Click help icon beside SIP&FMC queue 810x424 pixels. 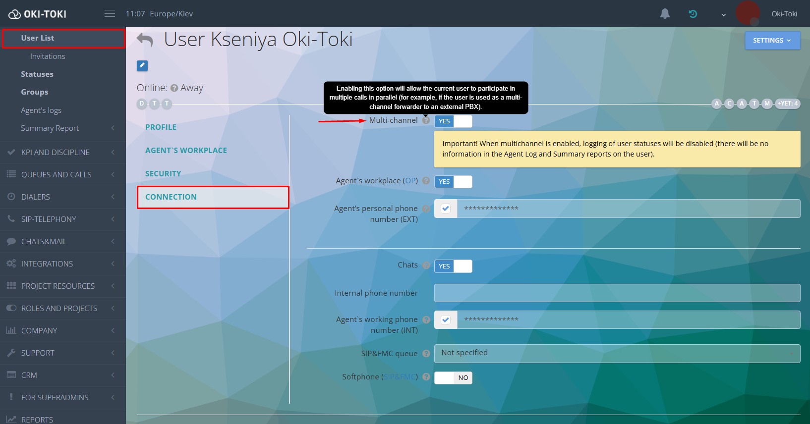(x=426, y=354)
